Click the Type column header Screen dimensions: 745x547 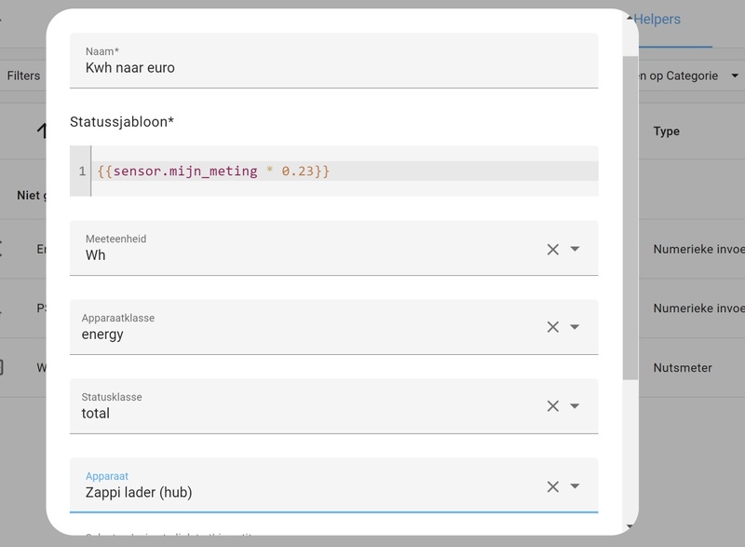667,131
